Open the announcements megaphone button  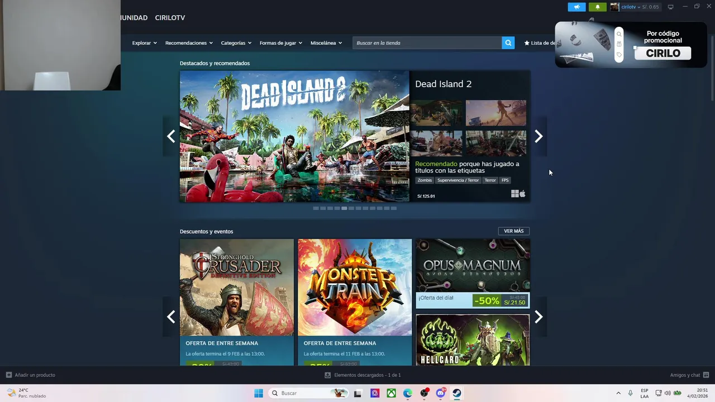pyautogui.click(x=576, y=7)
